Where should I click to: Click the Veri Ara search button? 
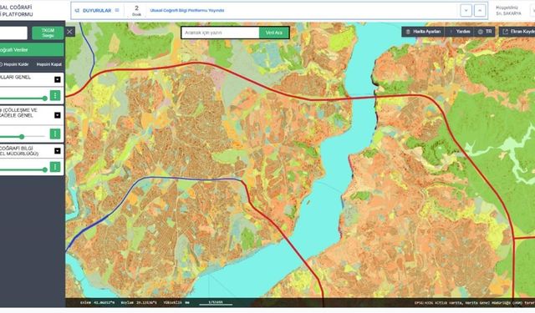274,33
